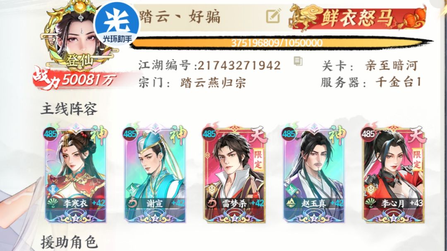Click the 限定 tag on 雷梦杀 card
447x251 pixels.
coord(258,160)
